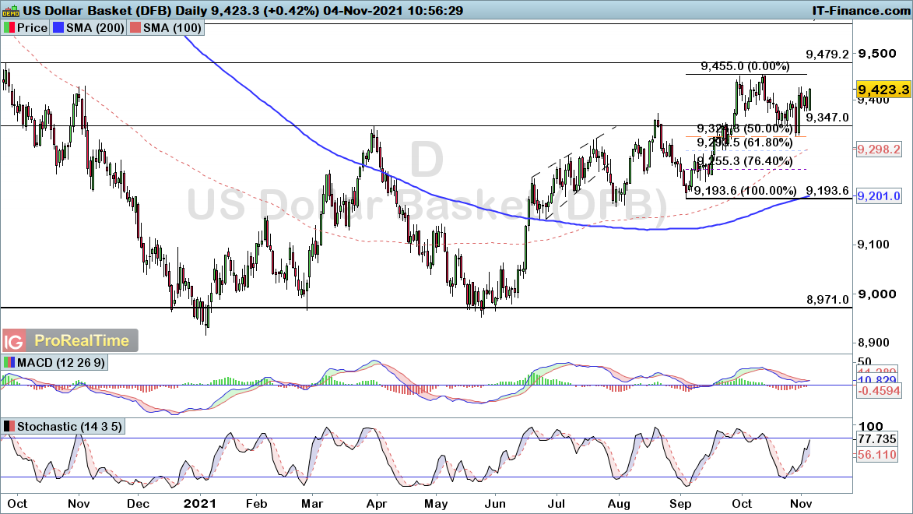Click the MACD red-green-blue legend swatch
Screen dimensions: 913x514
[9, 362]
